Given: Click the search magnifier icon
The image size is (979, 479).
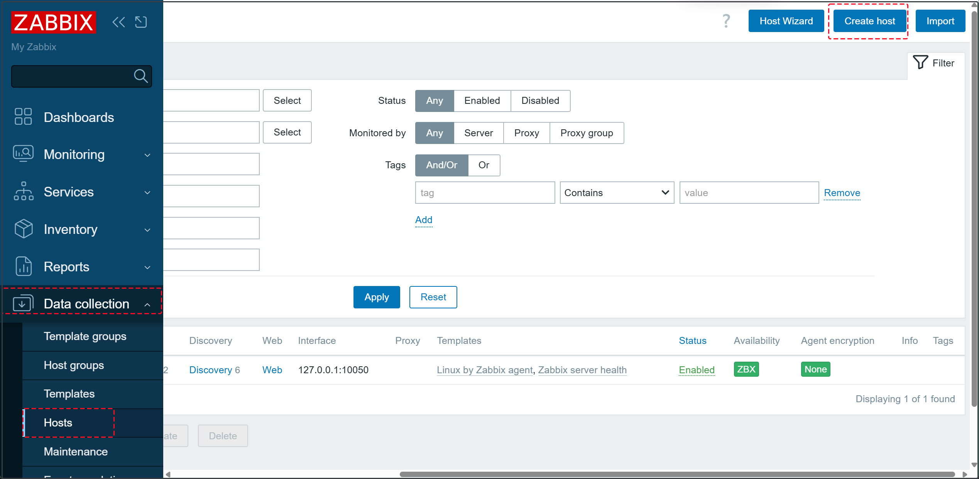Looking at the screenshot, I should coord(140,76).
